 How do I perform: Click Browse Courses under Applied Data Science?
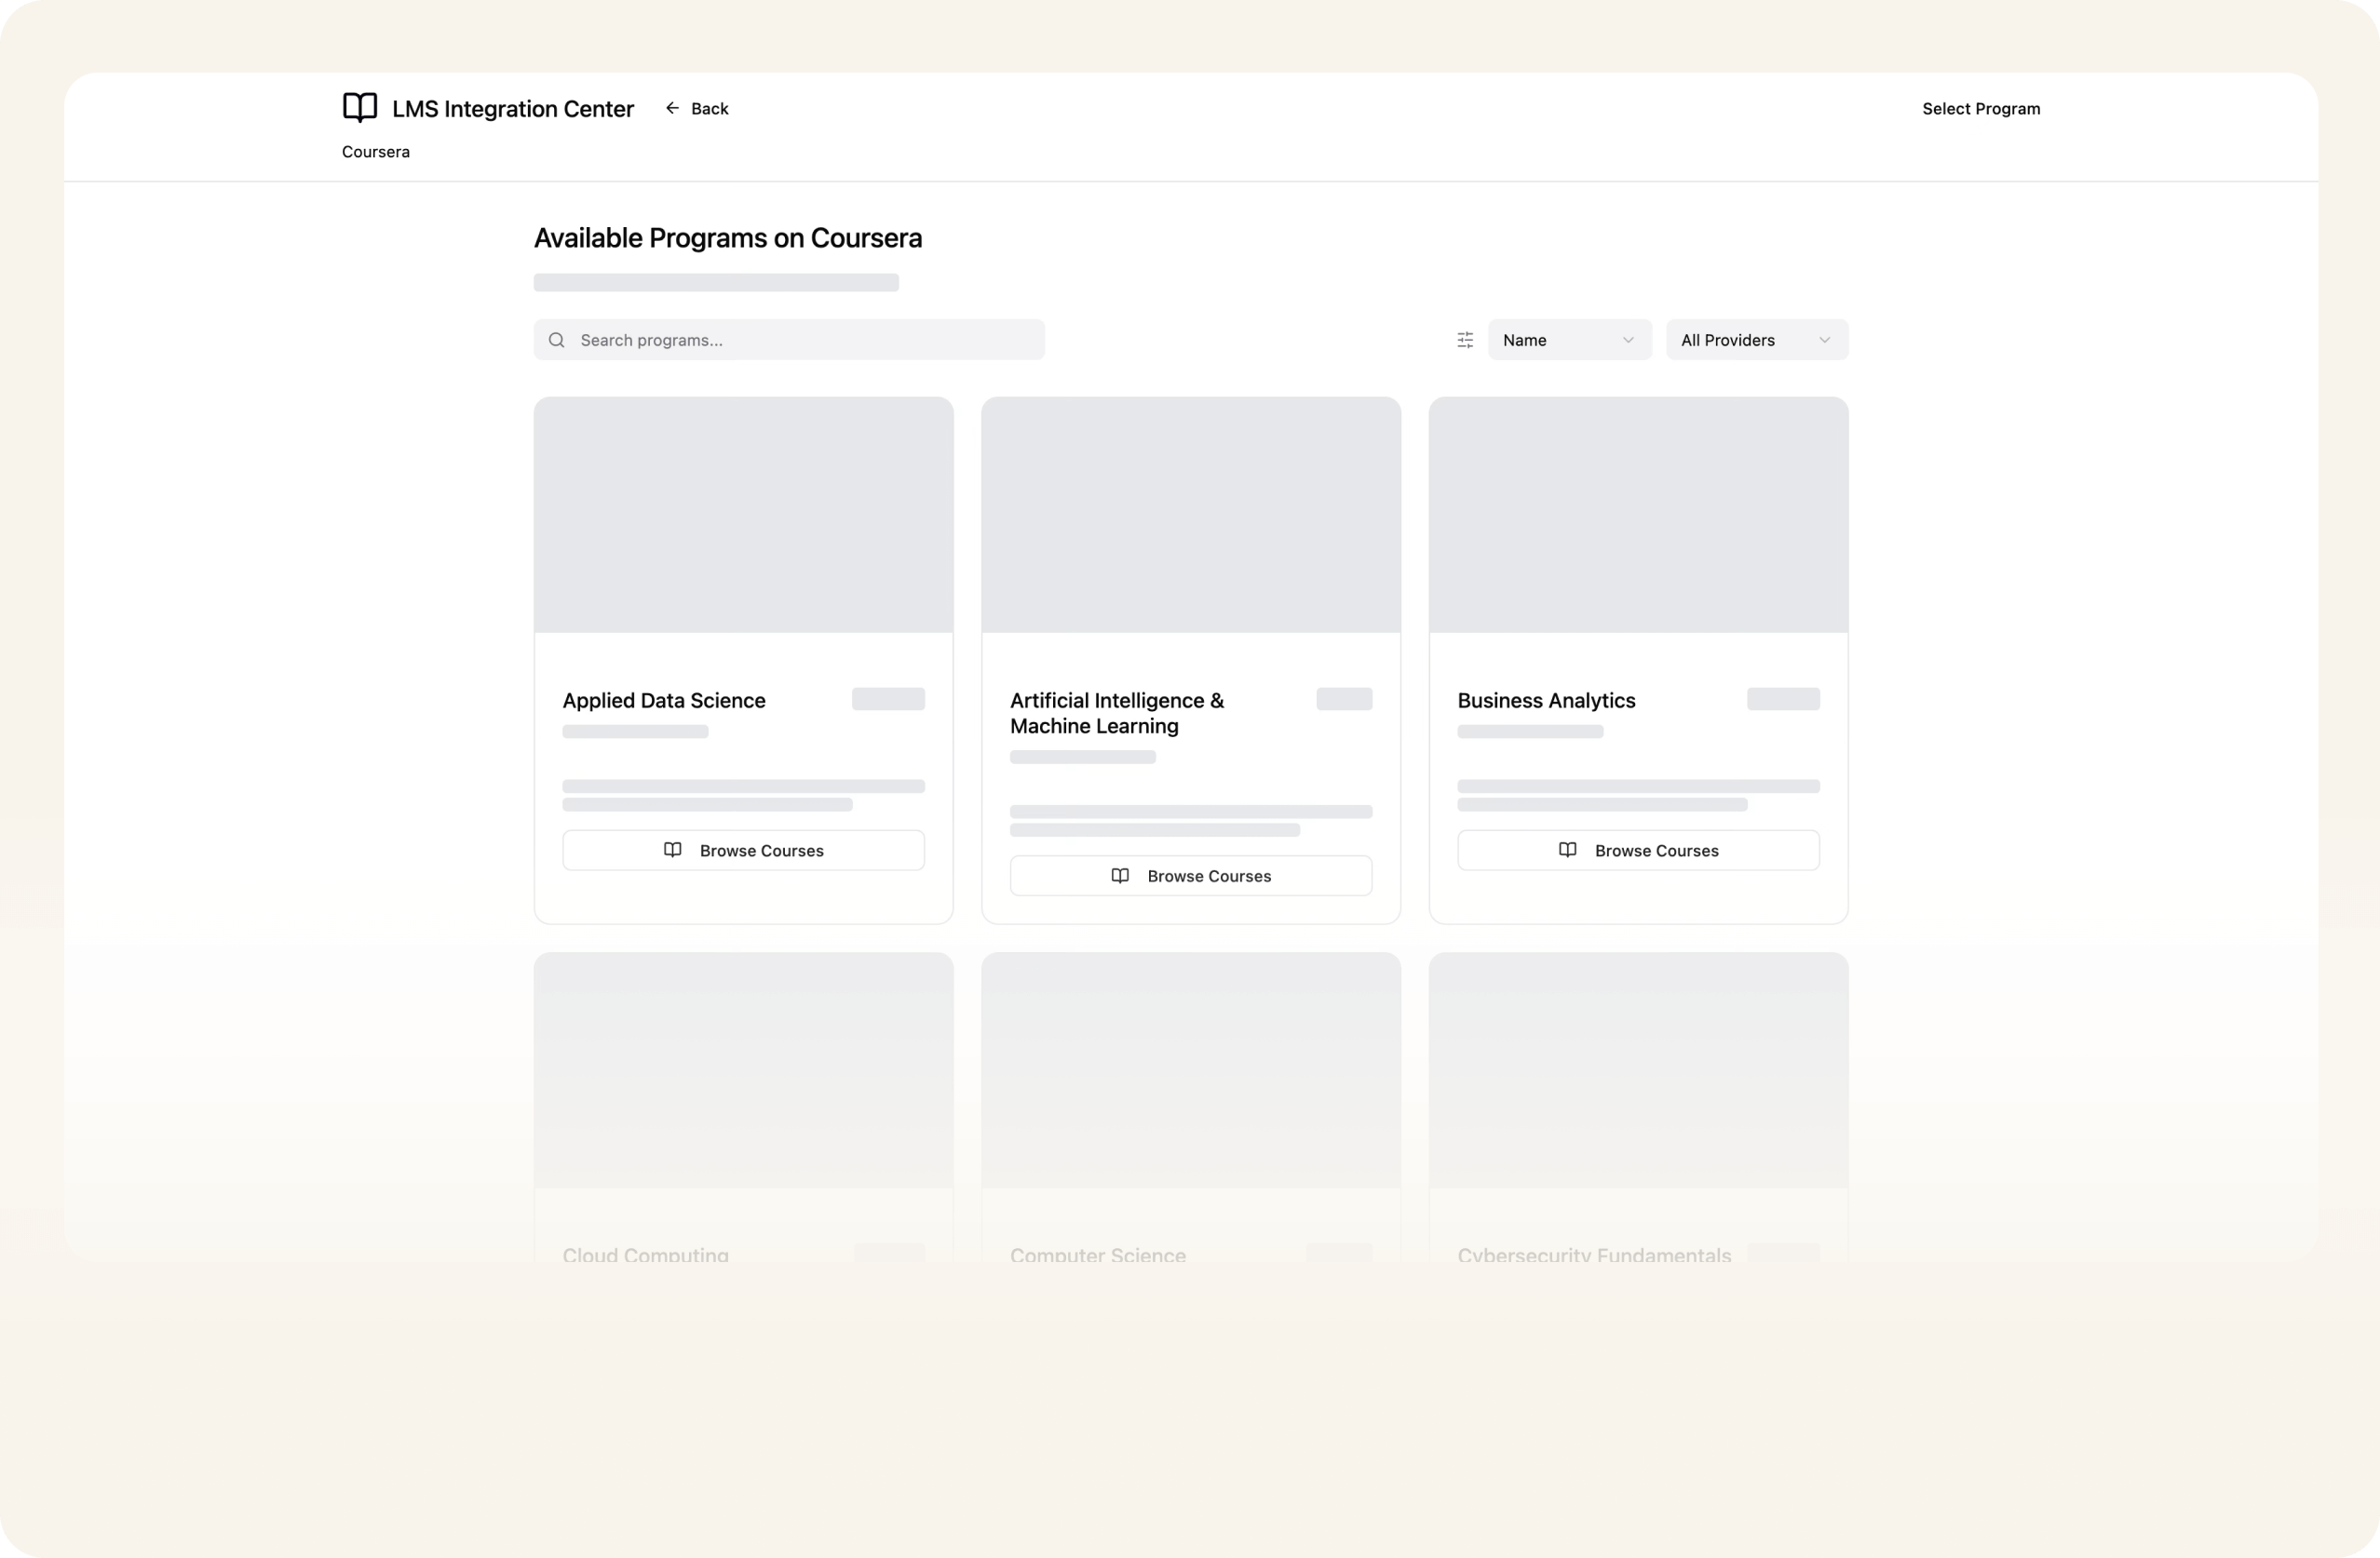743,851
